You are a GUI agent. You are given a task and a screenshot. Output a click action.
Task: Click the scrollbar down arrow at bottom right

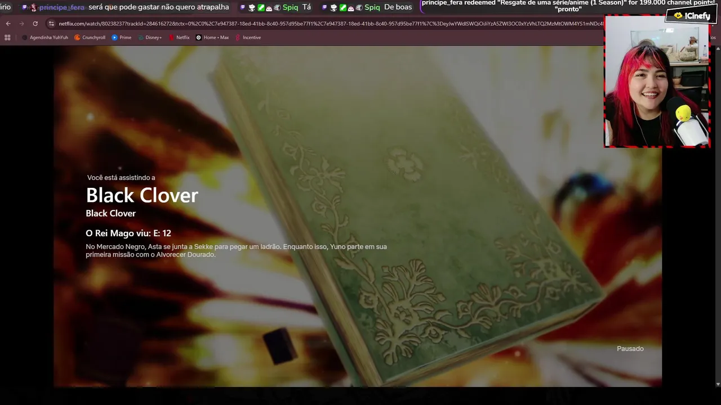point(717,384)
